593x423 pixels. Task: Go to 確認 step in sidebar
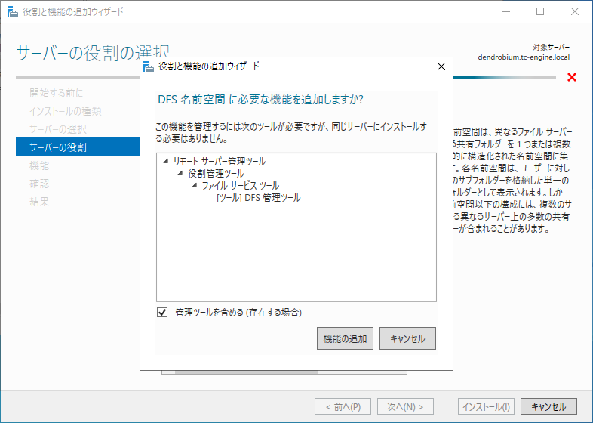pos(39,184)
